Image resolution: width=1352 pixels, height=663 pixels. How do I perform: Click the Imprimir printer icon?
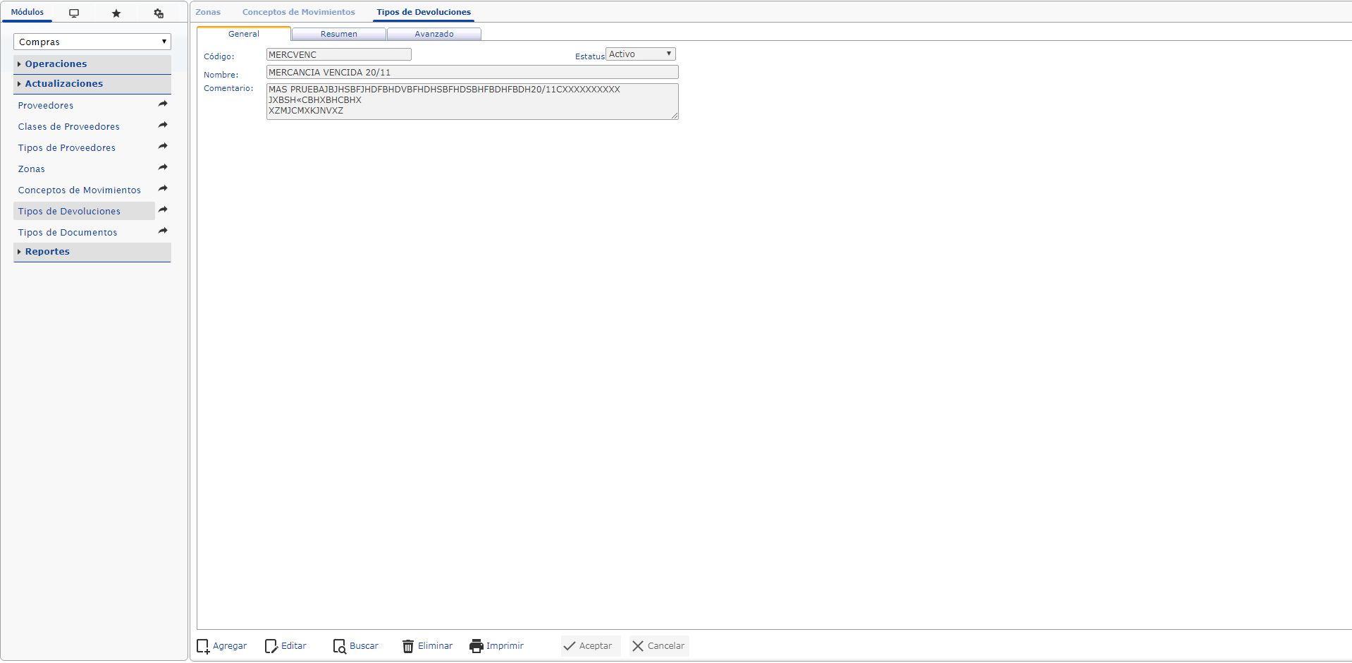tap(477, 646)
